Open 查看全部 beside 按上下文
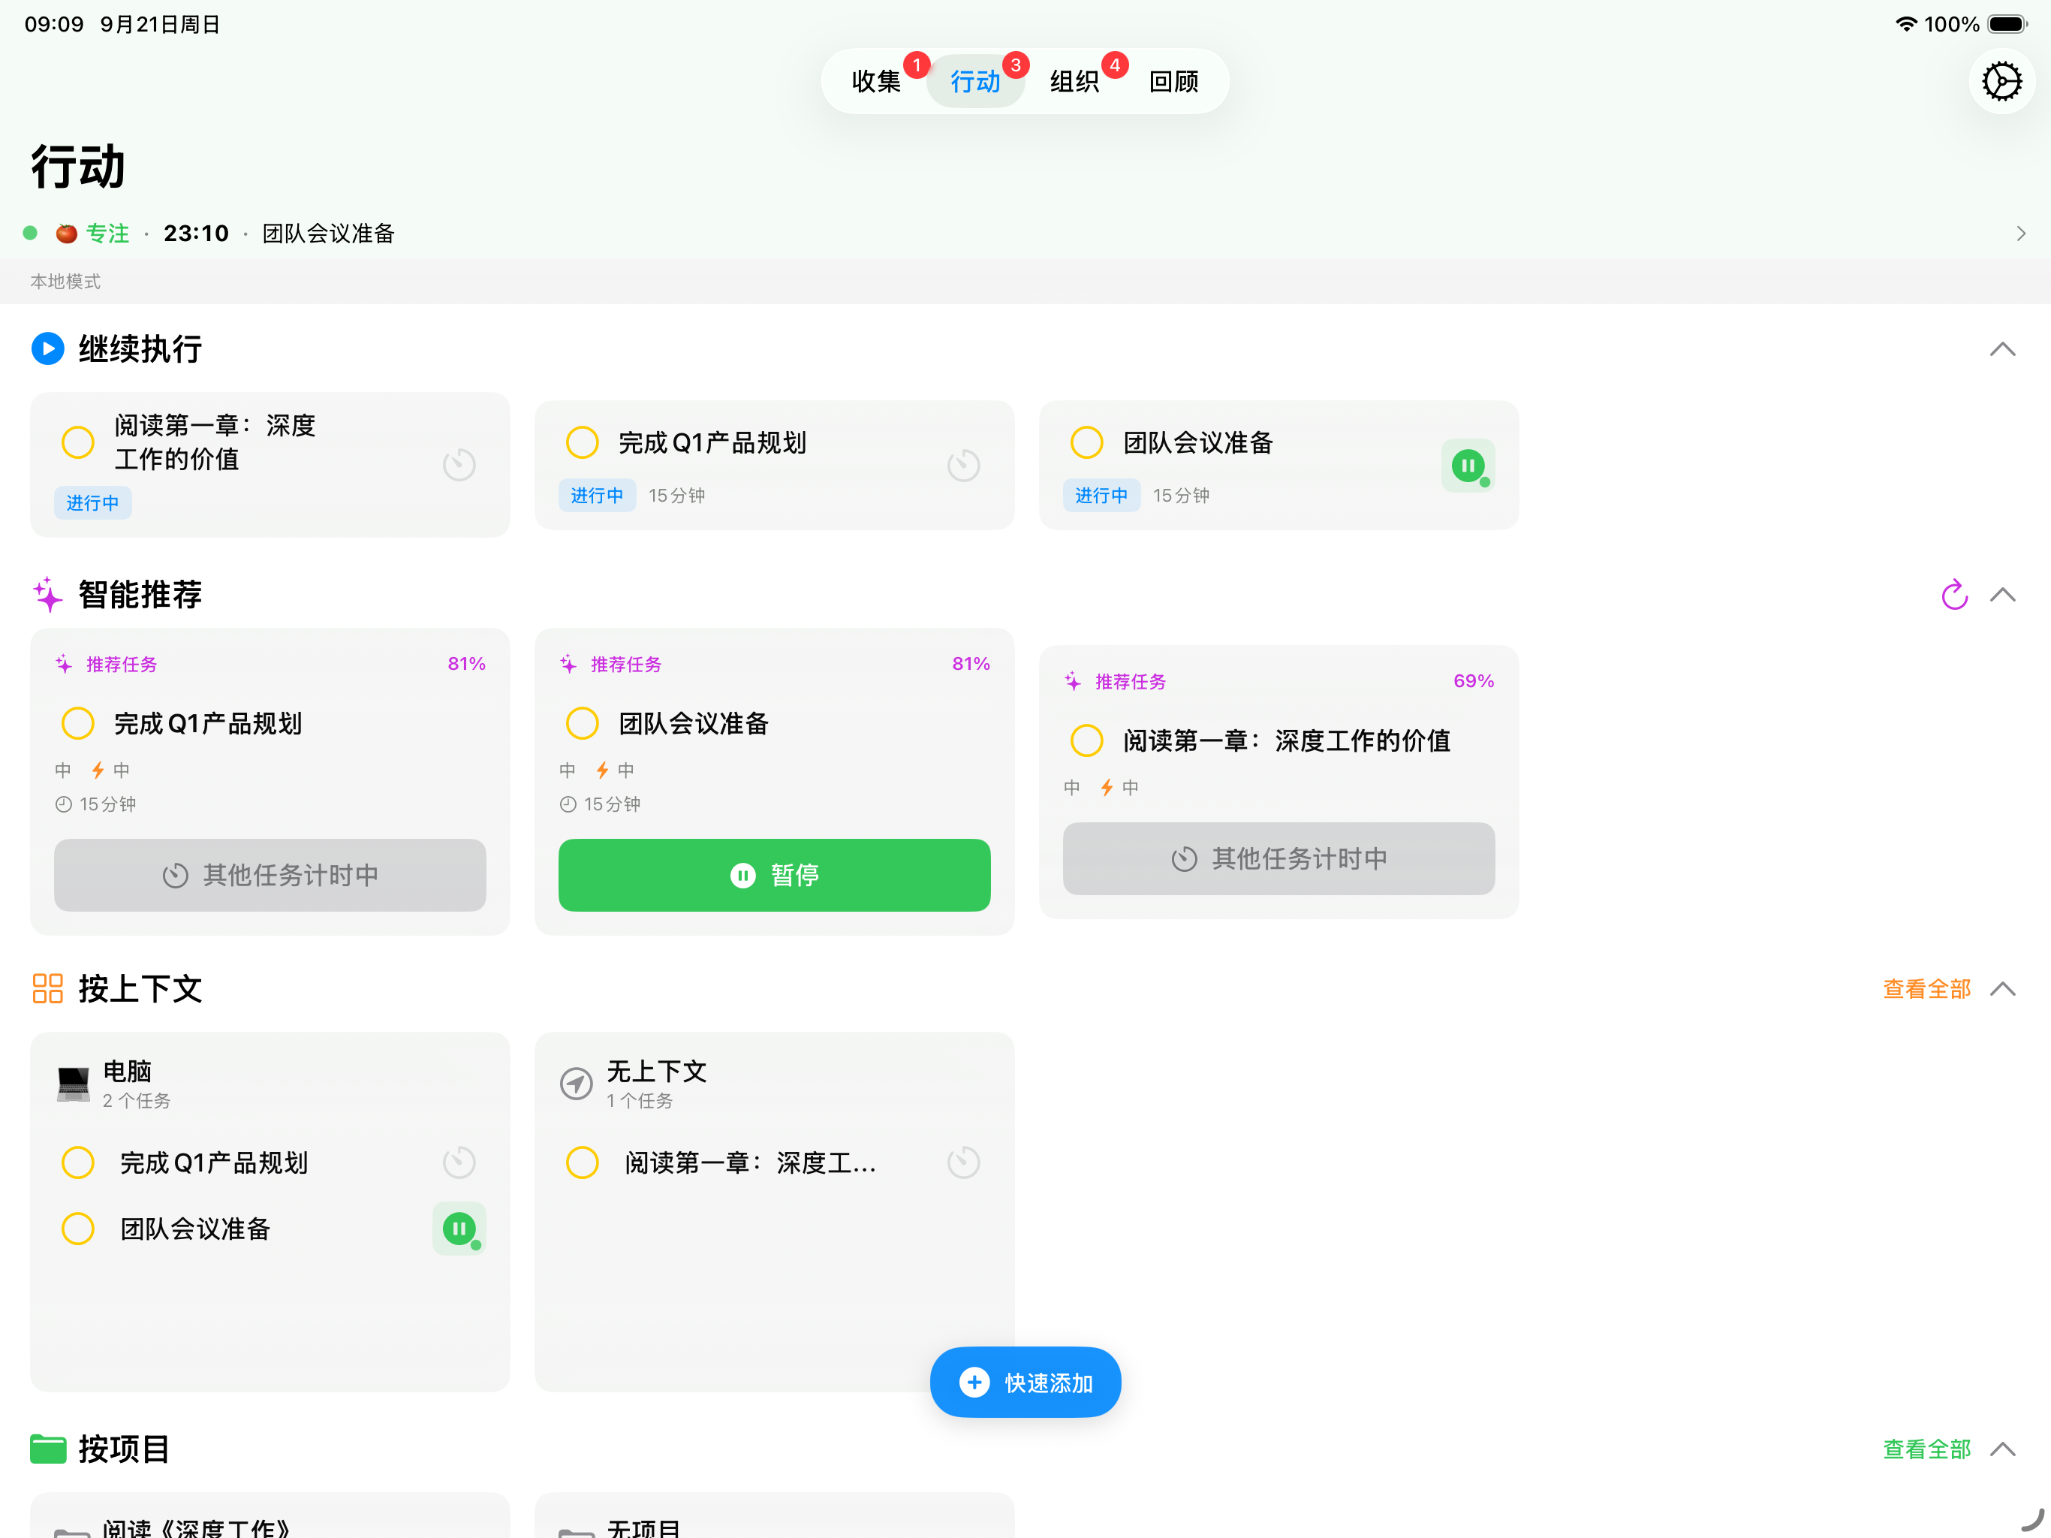2051x1538 pixels. pos(1926,989)
